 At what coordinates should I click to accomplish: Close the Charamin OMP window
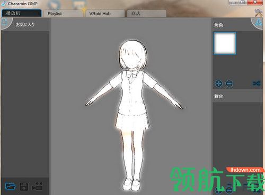pyautogui.click(x=255, y=3)
